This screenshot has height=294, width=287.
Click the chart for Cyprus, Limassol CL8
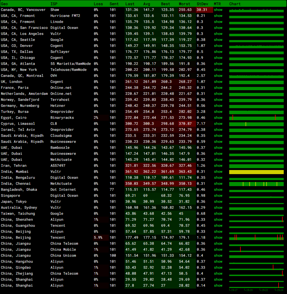coord(256,124)
